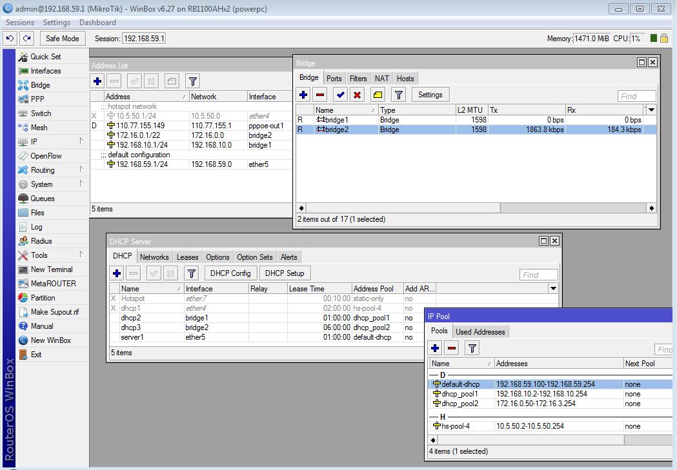Open the filter in the DHCP Server toolbar
677x470 pixels.
click(x=191, y=273)
